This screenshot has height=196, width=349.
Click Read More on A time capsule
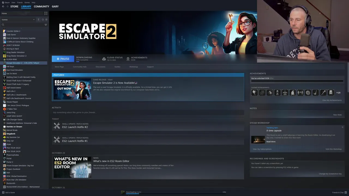point(271,142)
